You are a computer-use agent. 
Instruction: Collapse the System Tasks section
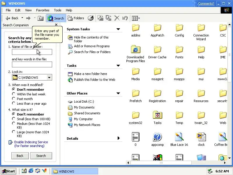coord(118,29)
